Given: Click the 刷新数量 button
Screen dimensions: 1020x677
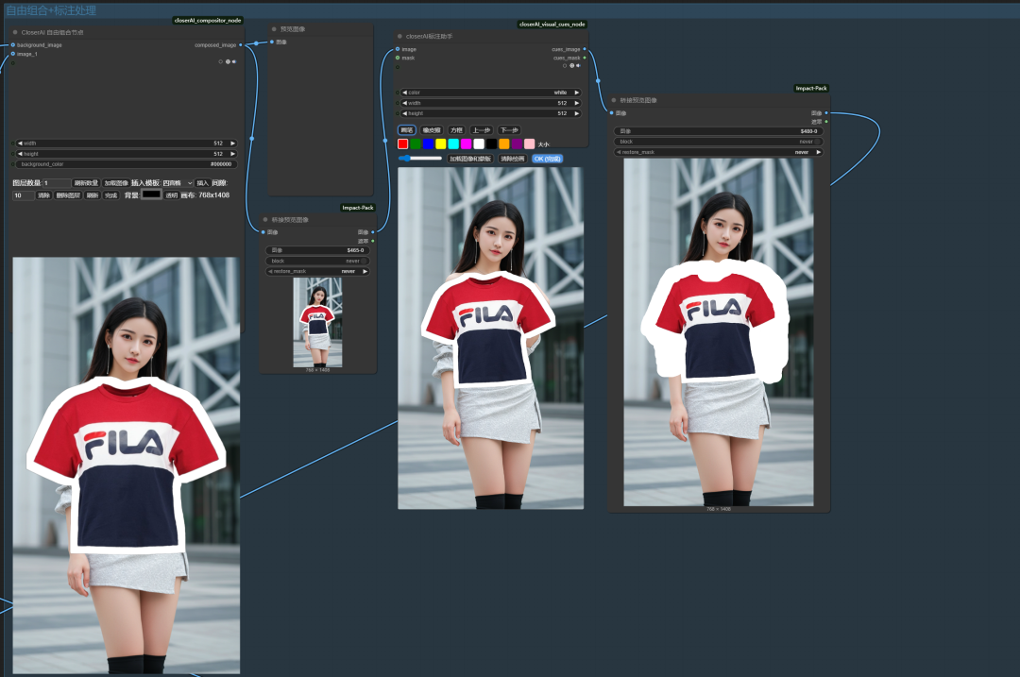Looking at the screenshot, I should click(86, 183).
